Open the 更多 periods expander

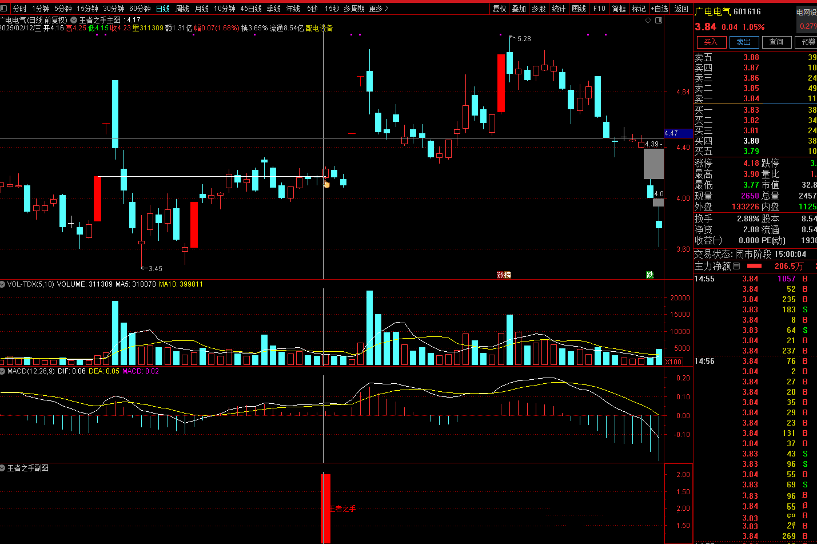tap(378, 9)
